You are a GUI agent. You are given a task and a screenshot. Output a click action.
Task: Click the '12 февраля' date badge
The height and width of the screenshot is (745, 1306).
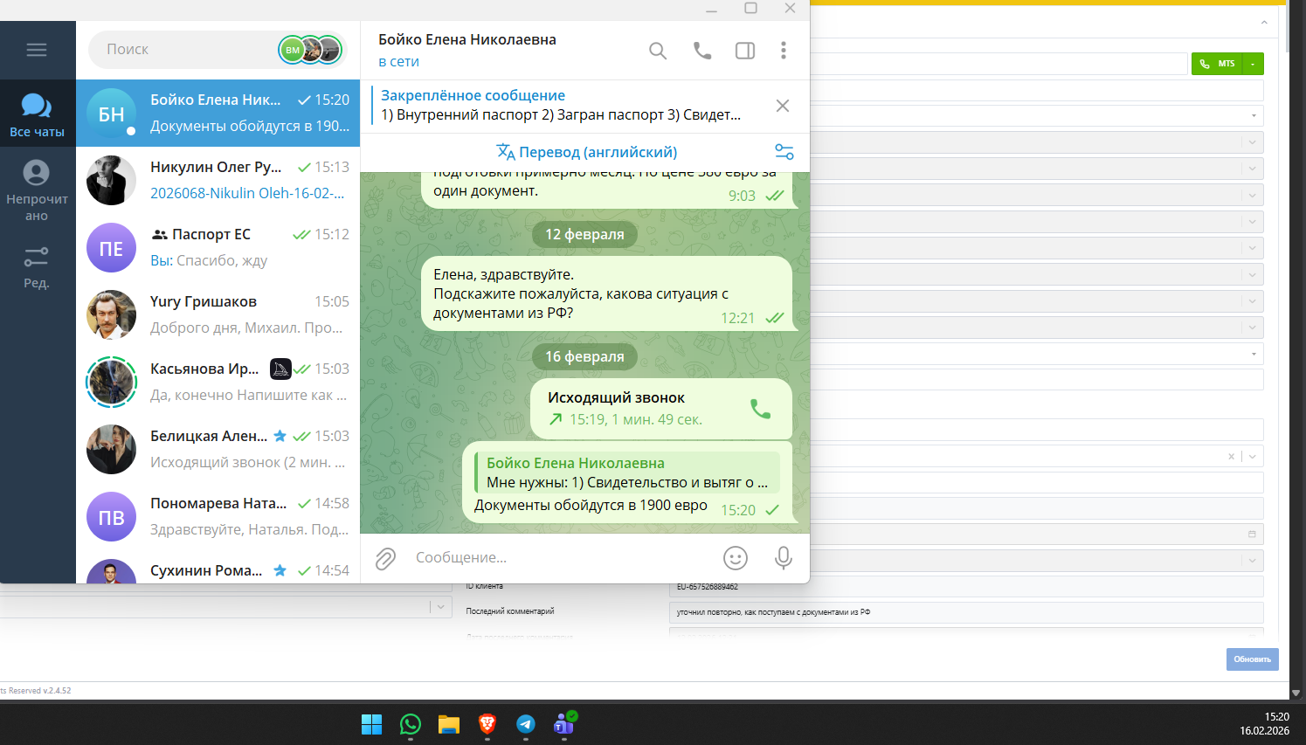pyautogui.click(x=584, y=234)
